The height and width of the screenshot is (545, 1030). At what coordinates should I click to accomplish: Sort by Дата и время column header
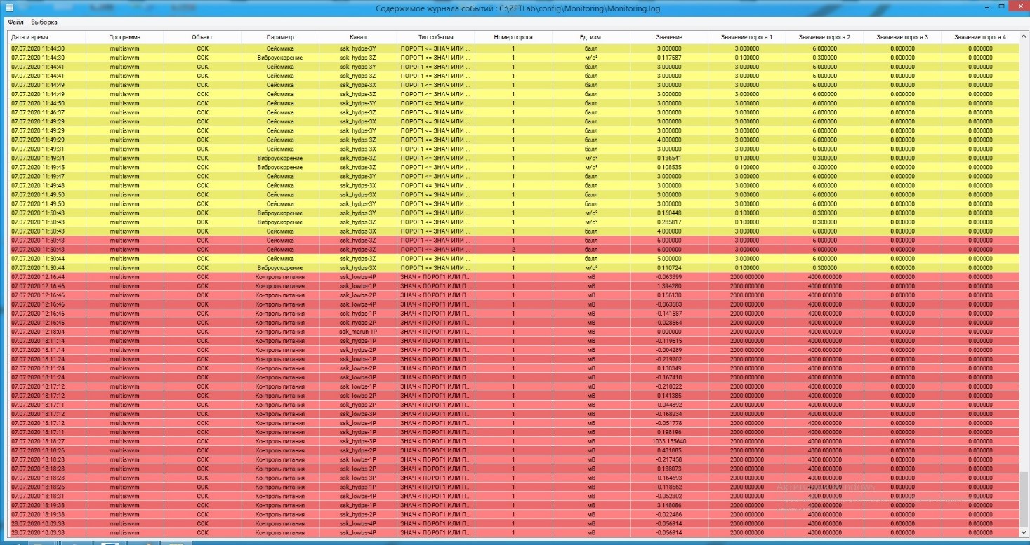pyautogui.click(x=46, y=36)
